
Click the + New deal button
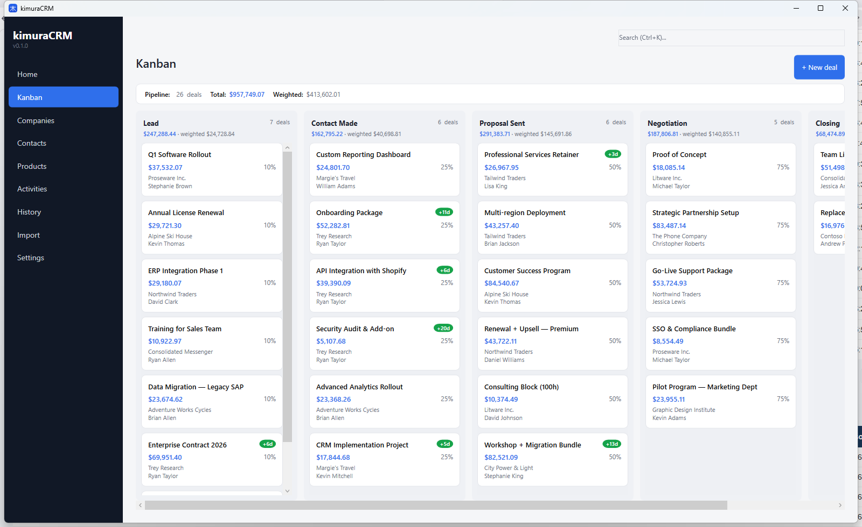click(x=819, y=67)
